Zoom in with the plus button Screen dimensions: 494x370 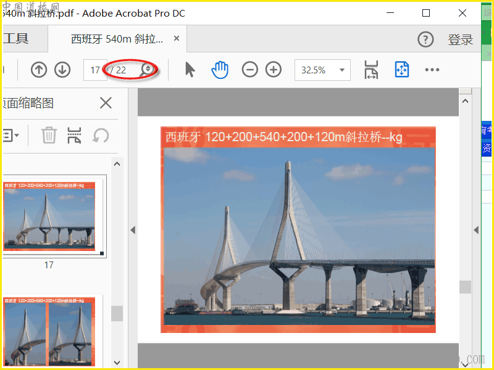pyautogui.click(x=274, y=70)
